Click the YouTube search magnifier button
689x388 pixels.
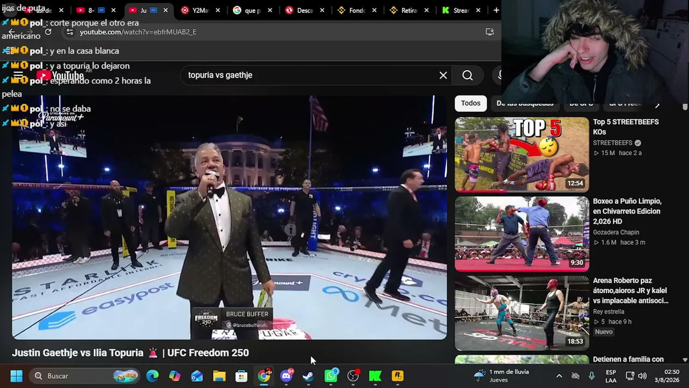[x=468, y=75]
